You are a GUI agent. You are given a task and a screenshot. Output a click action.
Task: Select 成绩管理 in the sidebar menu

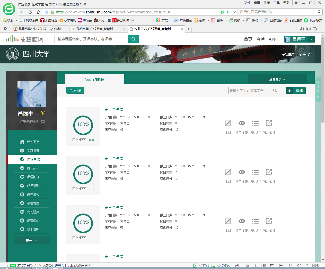(33, 186)
